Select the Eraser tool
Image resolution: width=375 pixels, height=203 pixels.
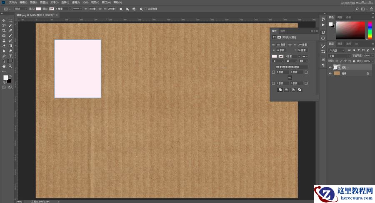(x=4, y=46)
